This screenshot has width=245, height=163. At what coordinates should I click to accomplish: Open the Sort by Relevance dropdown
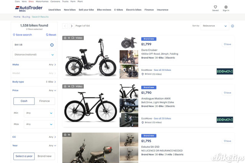pos(215,26)
